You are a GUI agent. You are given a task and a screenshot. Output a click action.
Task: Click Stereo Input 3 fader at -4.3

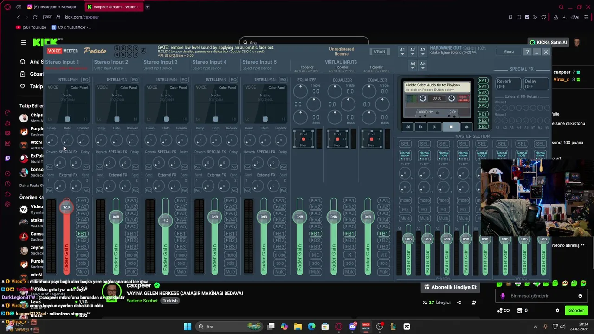pyautogui.click(x=165, y=220)
